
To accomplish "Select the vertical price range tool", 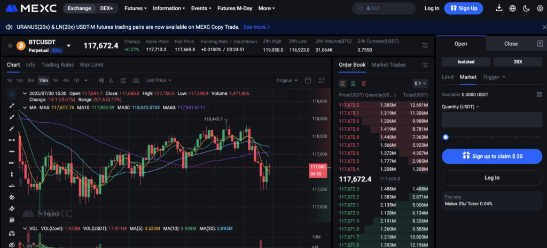I will 12,174.
